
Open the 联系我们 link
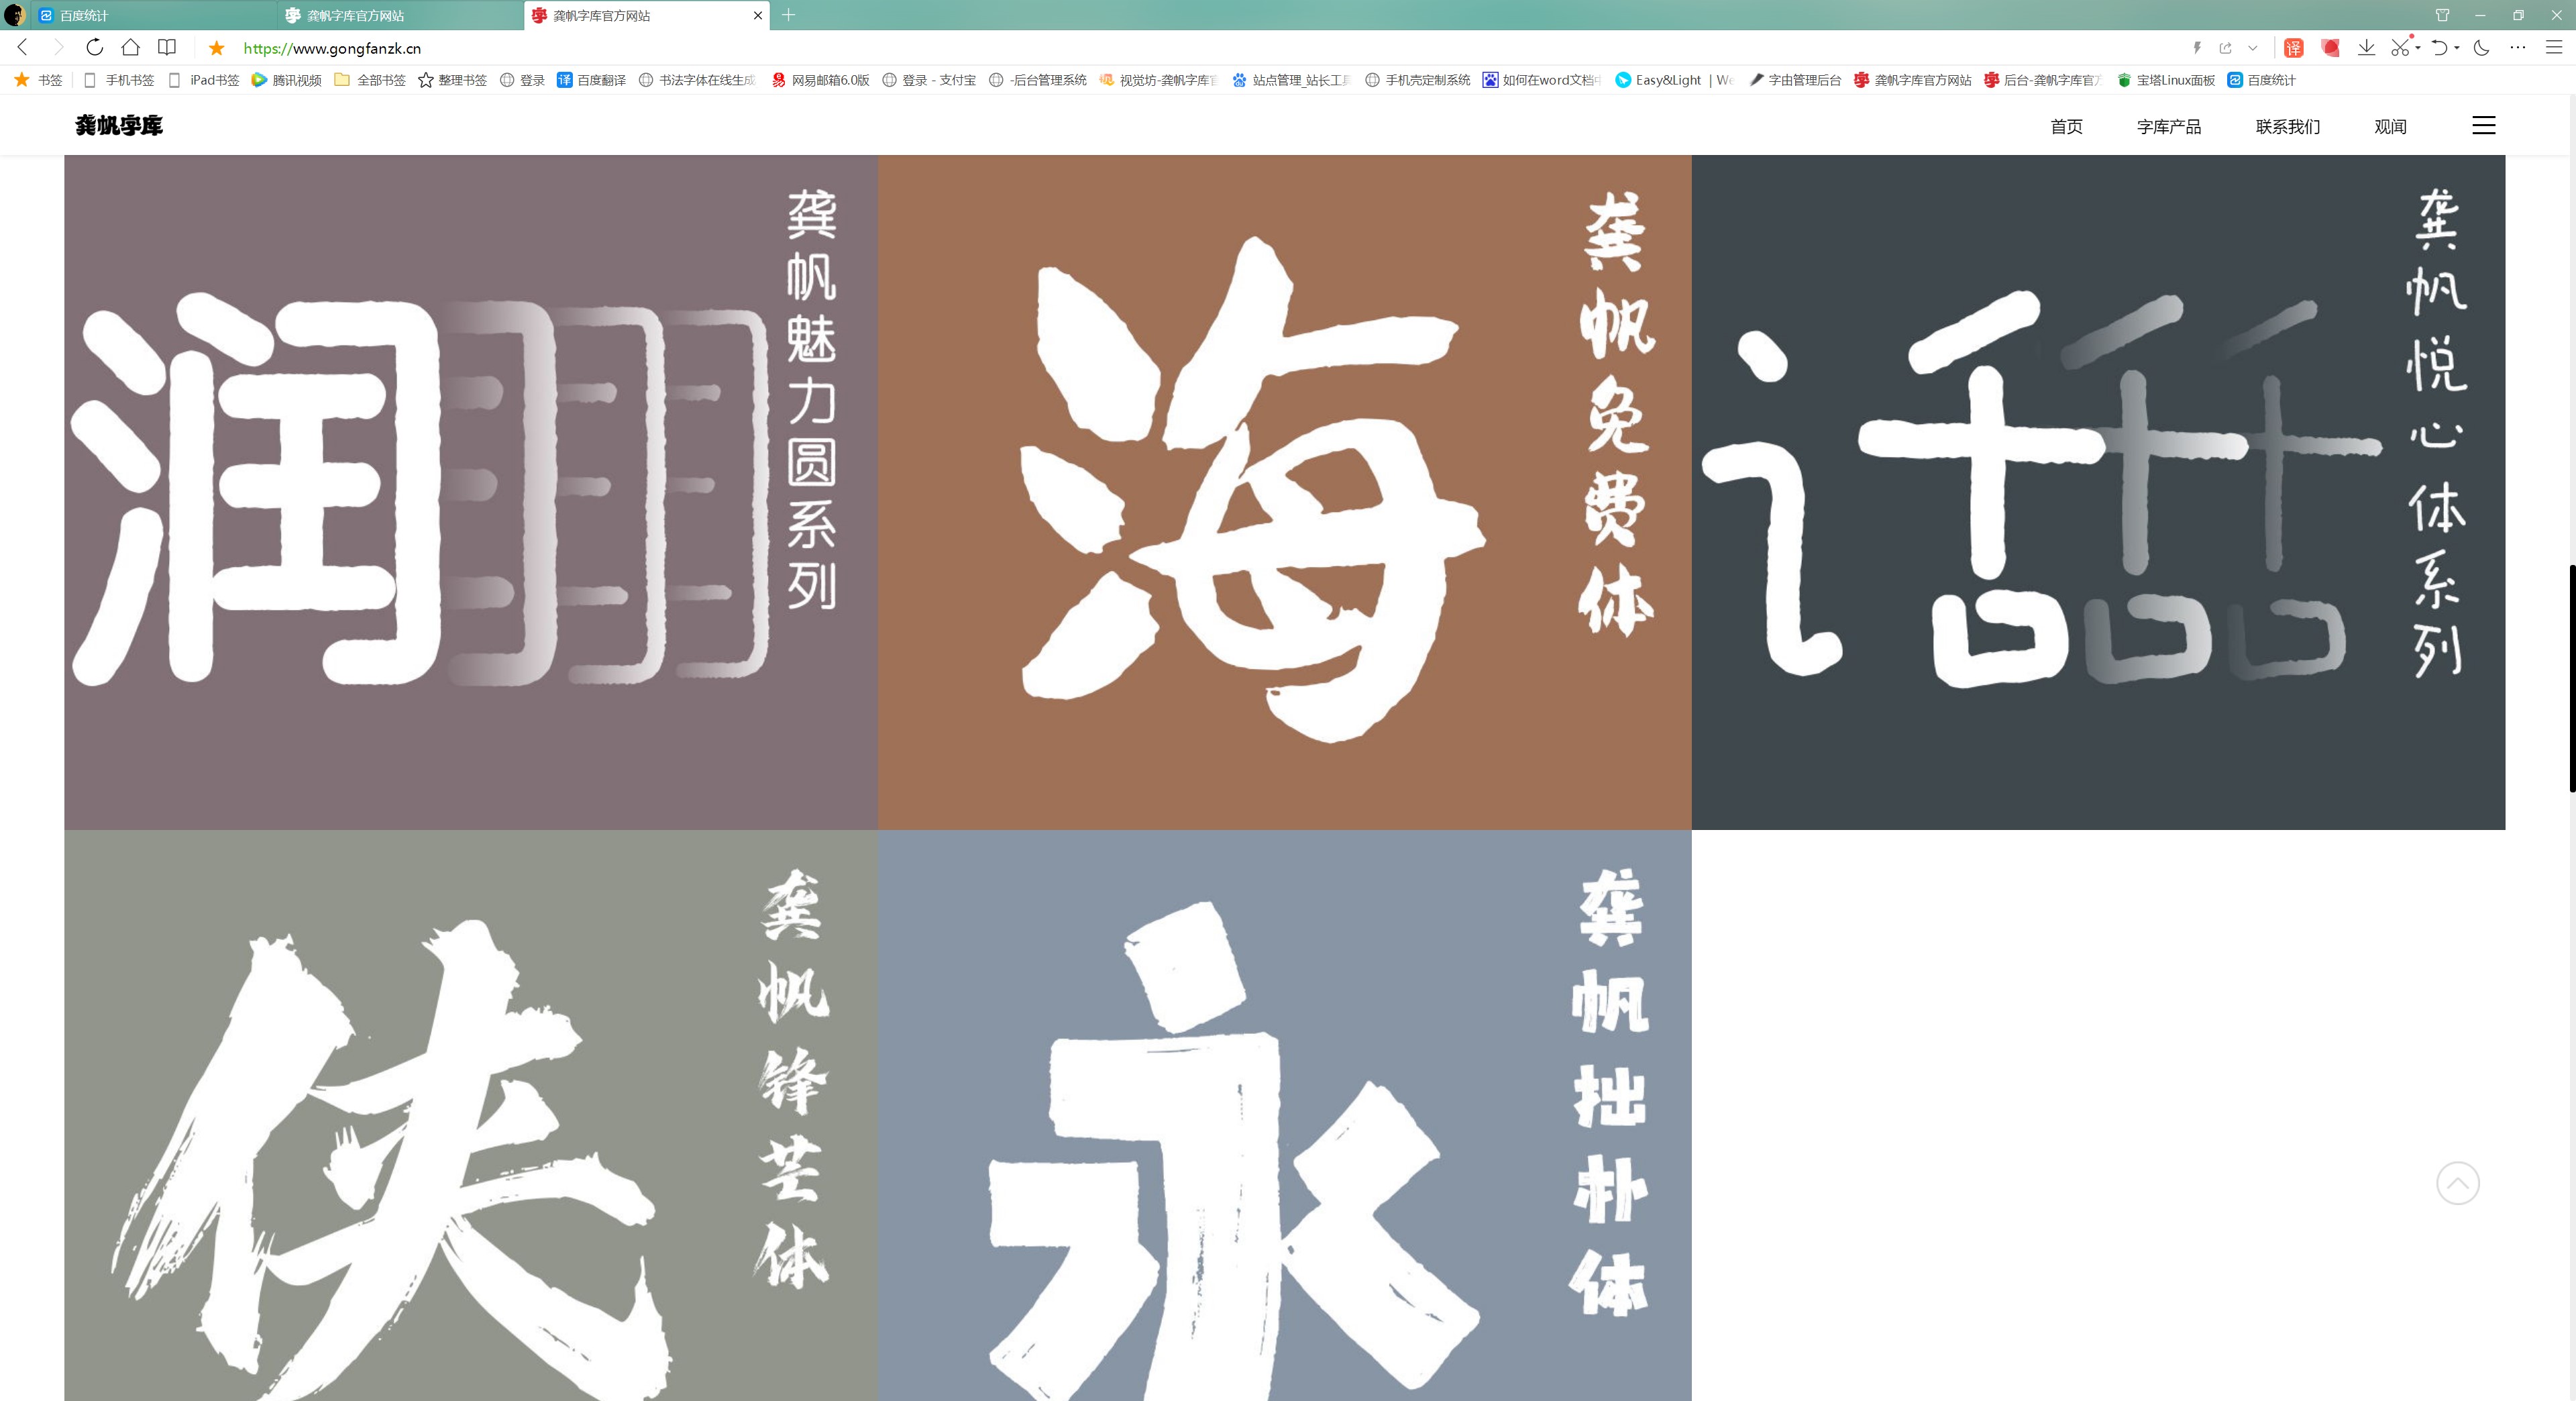coord(2287,126)
